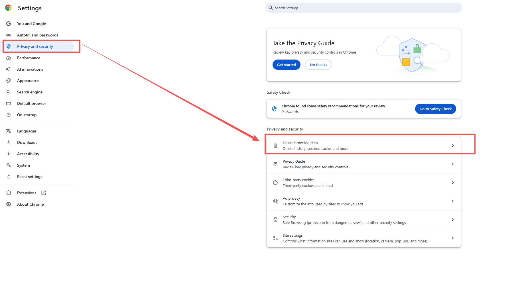Dismiss Privacy Guide with No thanks
The height and width of the screenshot is (284, 526).
[x=318, y=65]
